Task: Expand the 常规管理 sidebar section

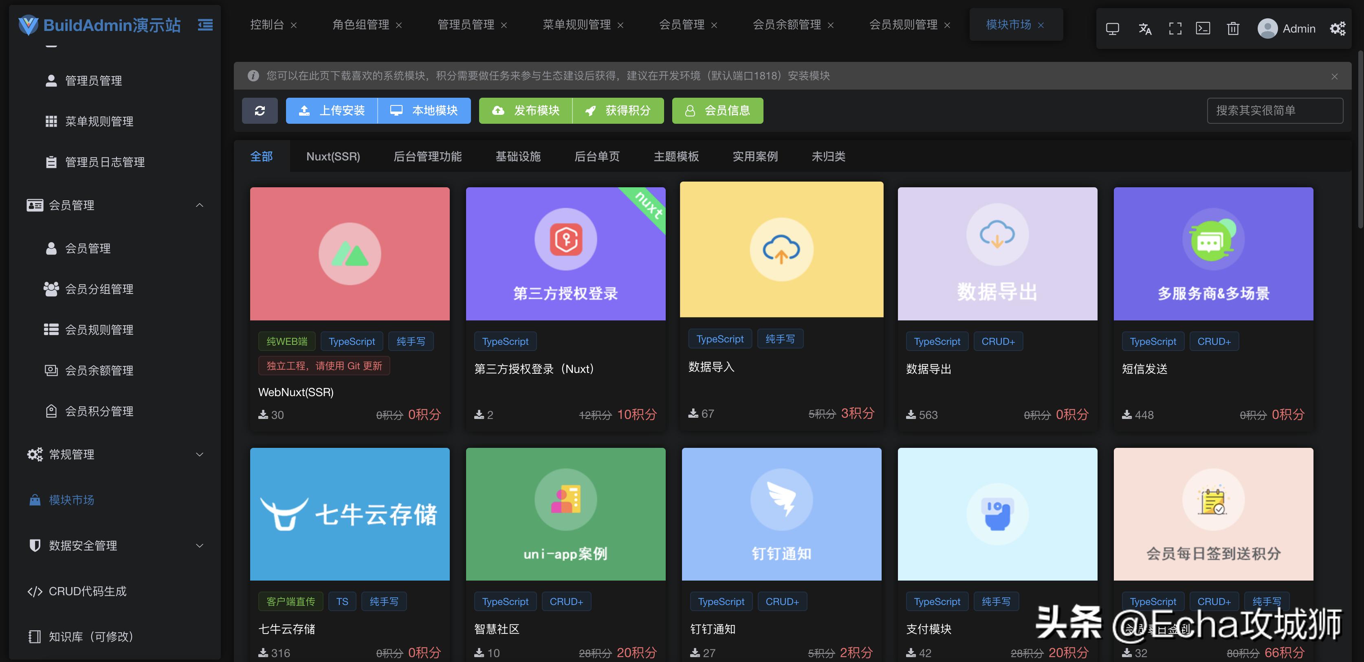Action: point(114,454)
